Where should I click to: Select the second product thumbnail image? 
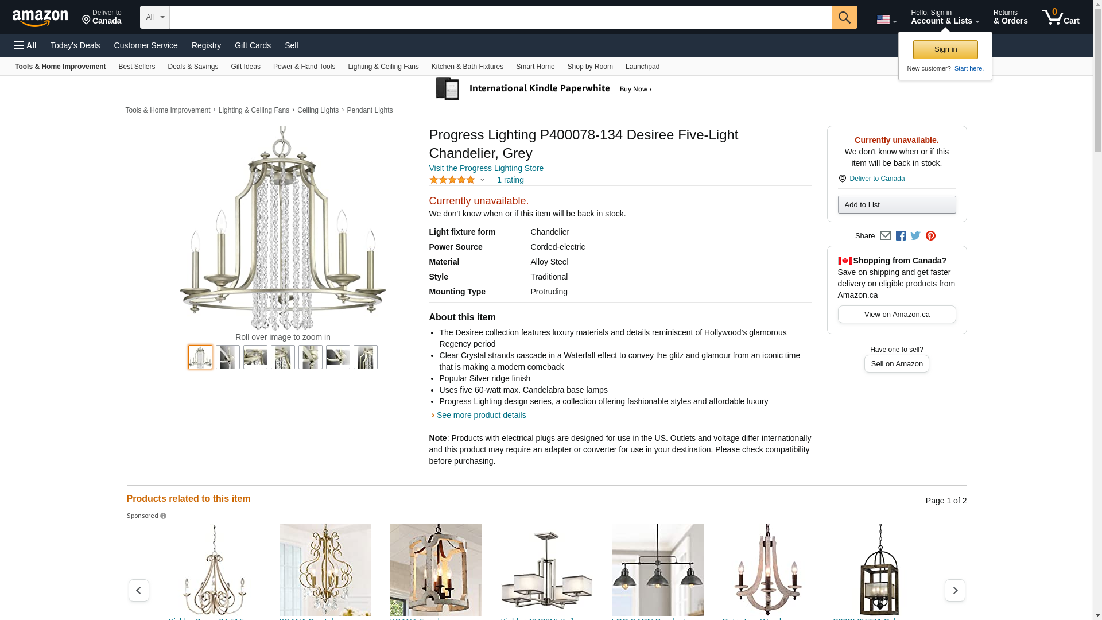(x=228, y=357)
